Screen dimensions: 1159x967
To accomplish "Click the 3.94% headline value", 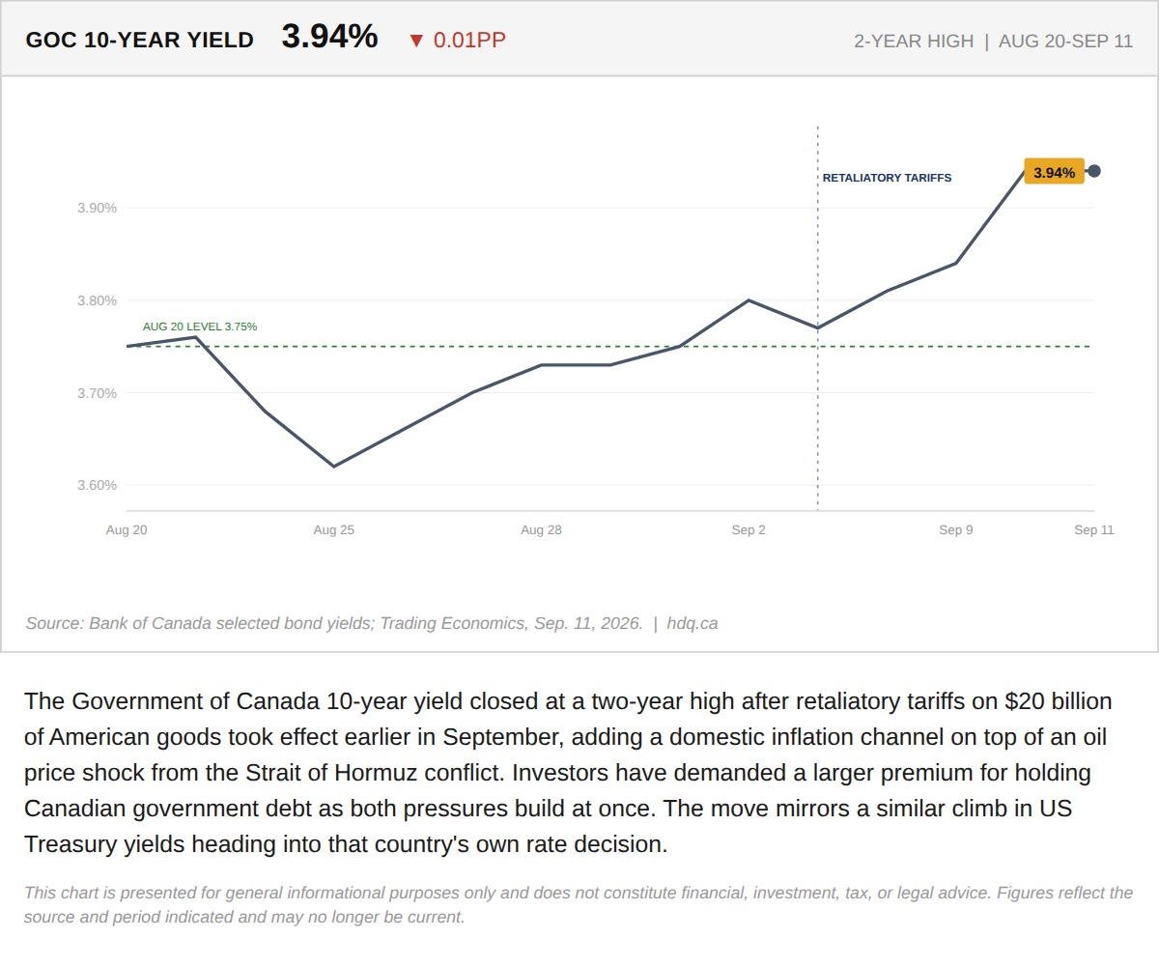I will [x=329, y=37].
